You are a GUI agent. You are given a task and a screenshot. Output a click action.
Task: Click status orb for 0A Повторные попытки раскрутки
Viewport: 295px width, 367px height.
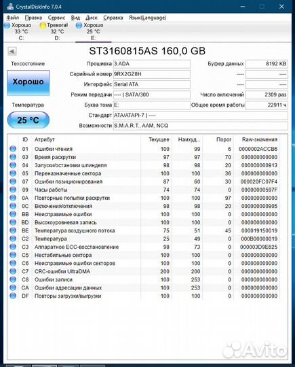coord(13,198)
